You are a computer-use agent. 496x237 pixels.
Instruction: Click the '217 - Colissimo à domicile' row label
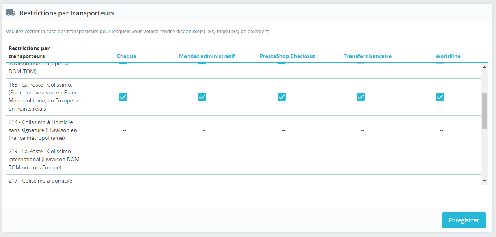(41, 181)
